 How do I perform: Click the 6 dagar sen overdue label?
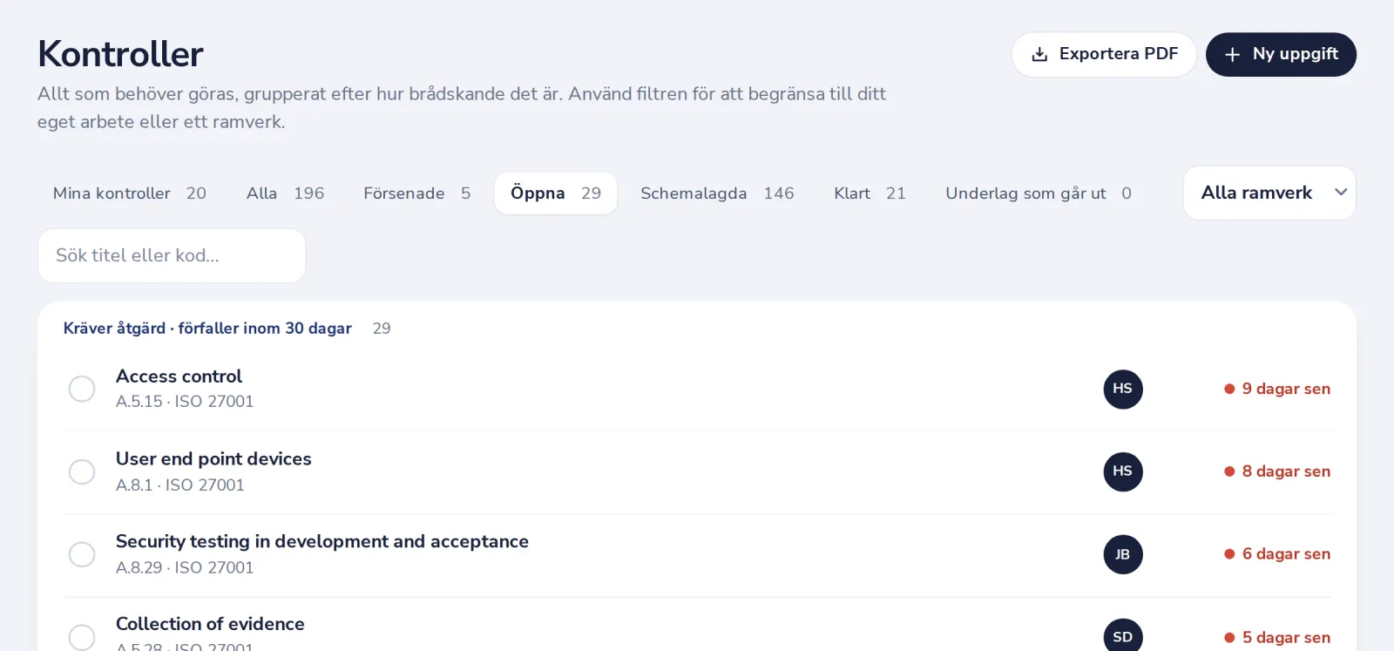pyautogui.click(x=1277, y=554)
